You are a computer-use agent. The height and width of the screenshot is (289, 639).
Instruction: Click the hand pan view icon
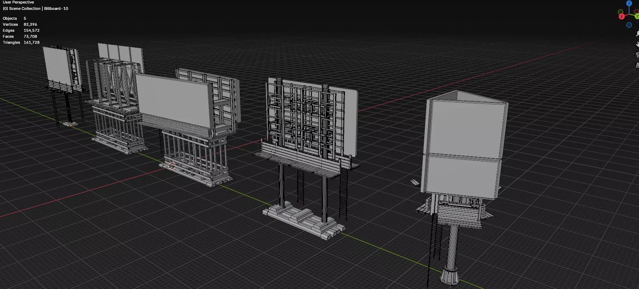tap(637, 44)
